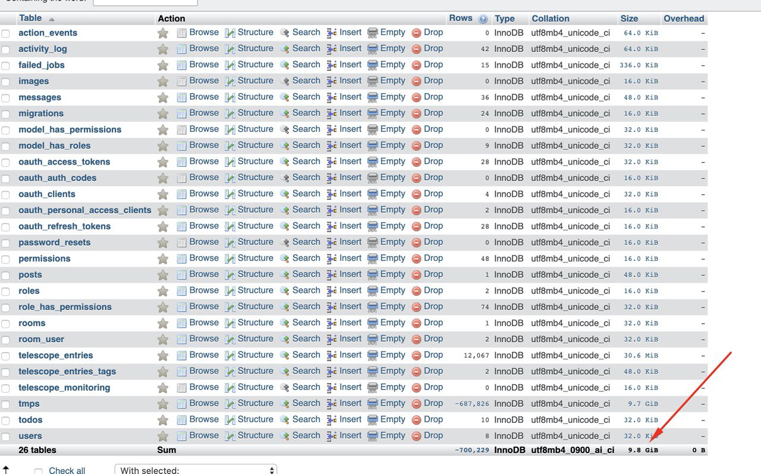Click Drop text link for tmps
Viewport: 761px width, 474px height.
pos(433,403)
